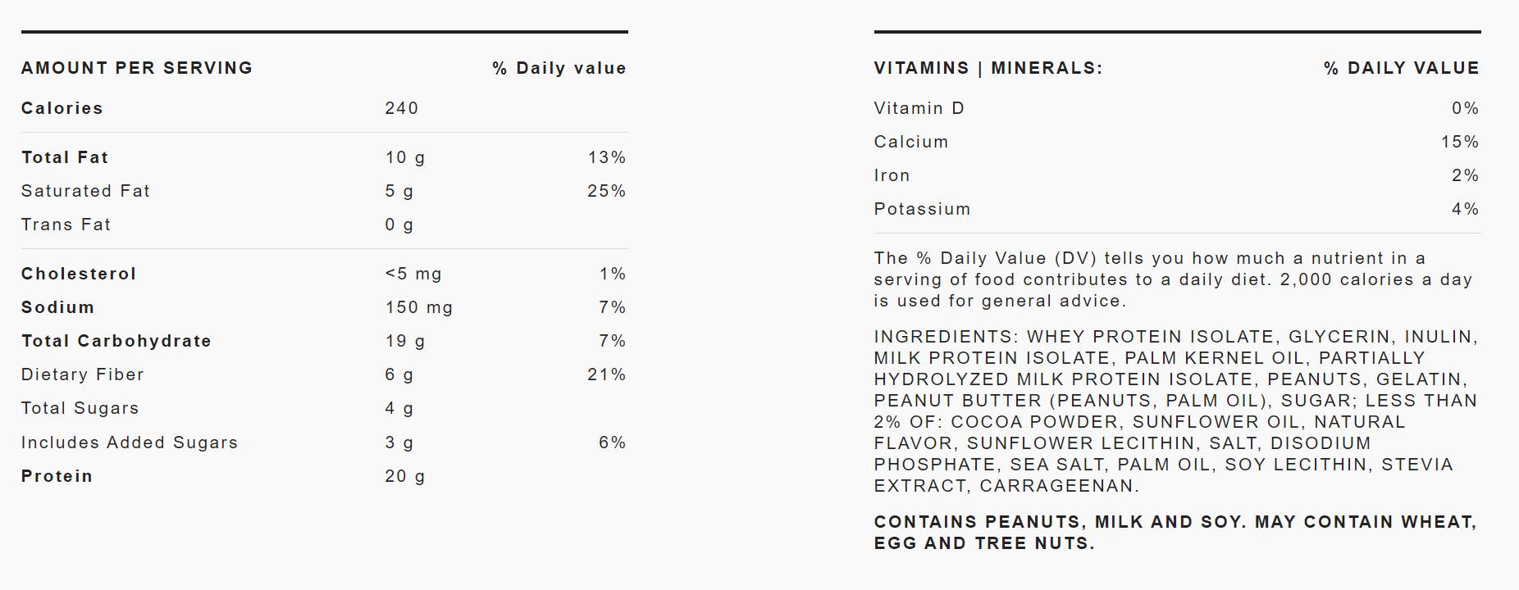Select the Sodium 150 mg amount
This screenshot has height=590, width=1519.
click(x=418, y=307)
